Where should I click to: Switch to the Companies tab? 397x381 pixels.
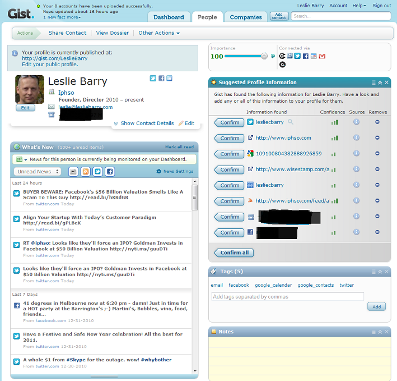coord(246,17)
